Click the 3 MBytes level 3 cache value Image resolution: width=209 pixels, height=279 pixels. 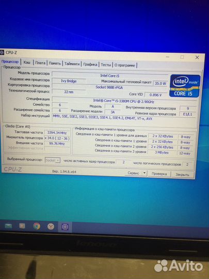162,152
